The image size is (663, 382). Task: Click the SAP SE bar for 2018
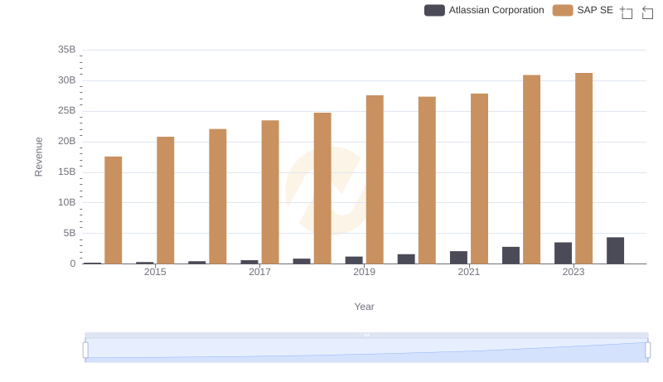[322, 188]
